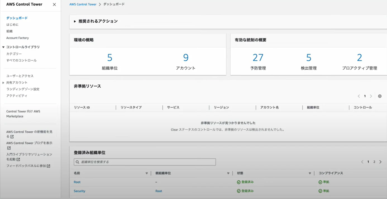Sort by 状態 column arrow
Viewport: 387px width, 199px height.
(310, 174)
